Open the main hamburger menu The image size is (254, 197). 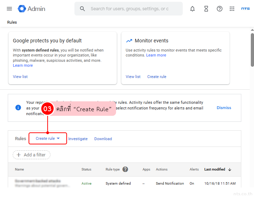tap(10, 9)
